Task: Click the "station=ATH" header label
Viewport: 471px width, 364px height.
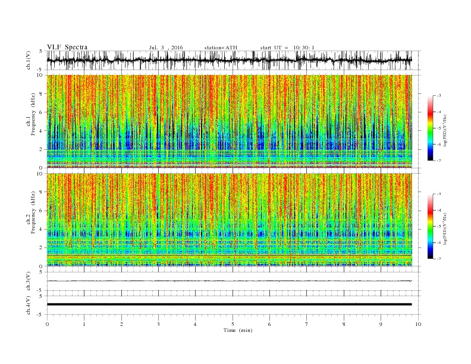Action: [221, 48]
